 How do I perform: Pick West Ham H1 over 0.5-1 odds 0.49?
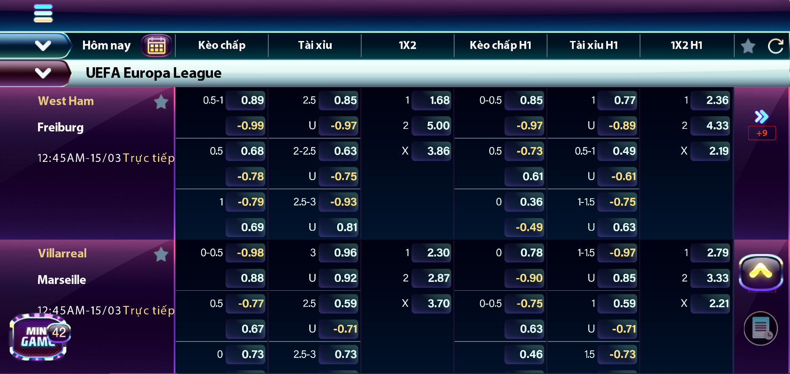point(617,151)
